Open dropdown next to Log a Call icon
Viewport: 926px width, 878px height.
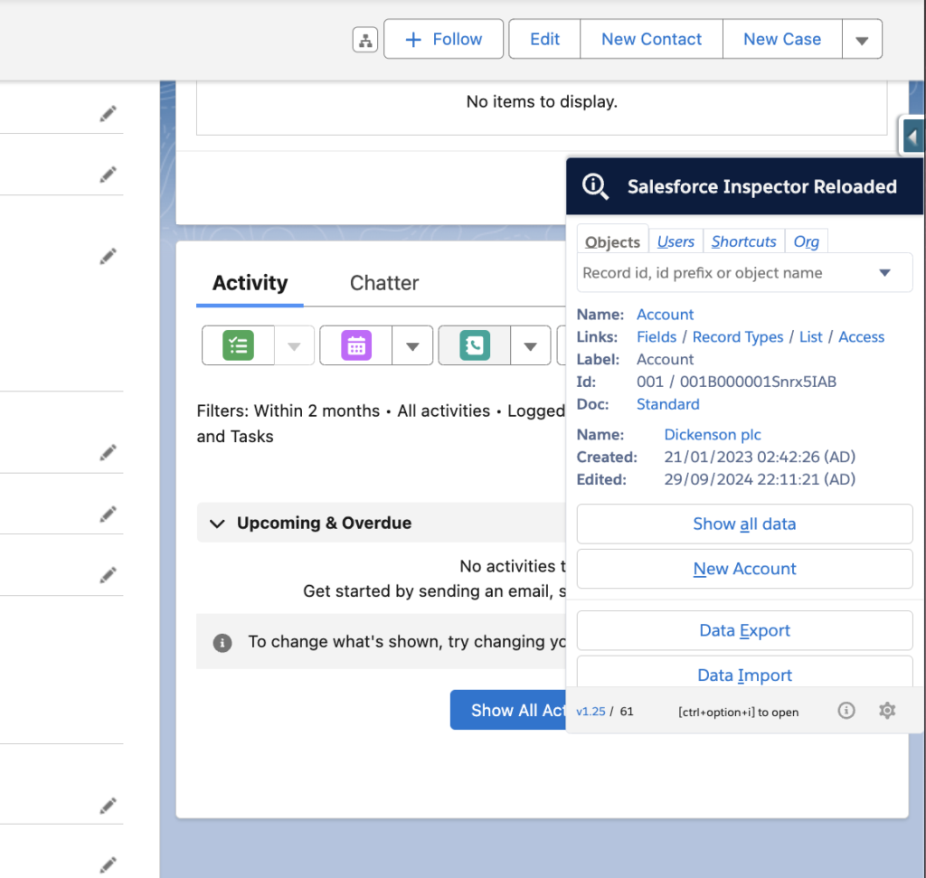[530, 346]
